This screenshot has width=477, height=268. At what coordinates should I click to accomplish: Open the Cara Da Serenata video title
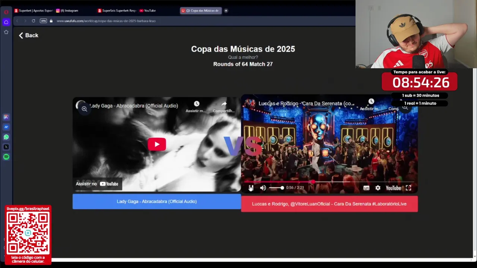pos(306,103)
